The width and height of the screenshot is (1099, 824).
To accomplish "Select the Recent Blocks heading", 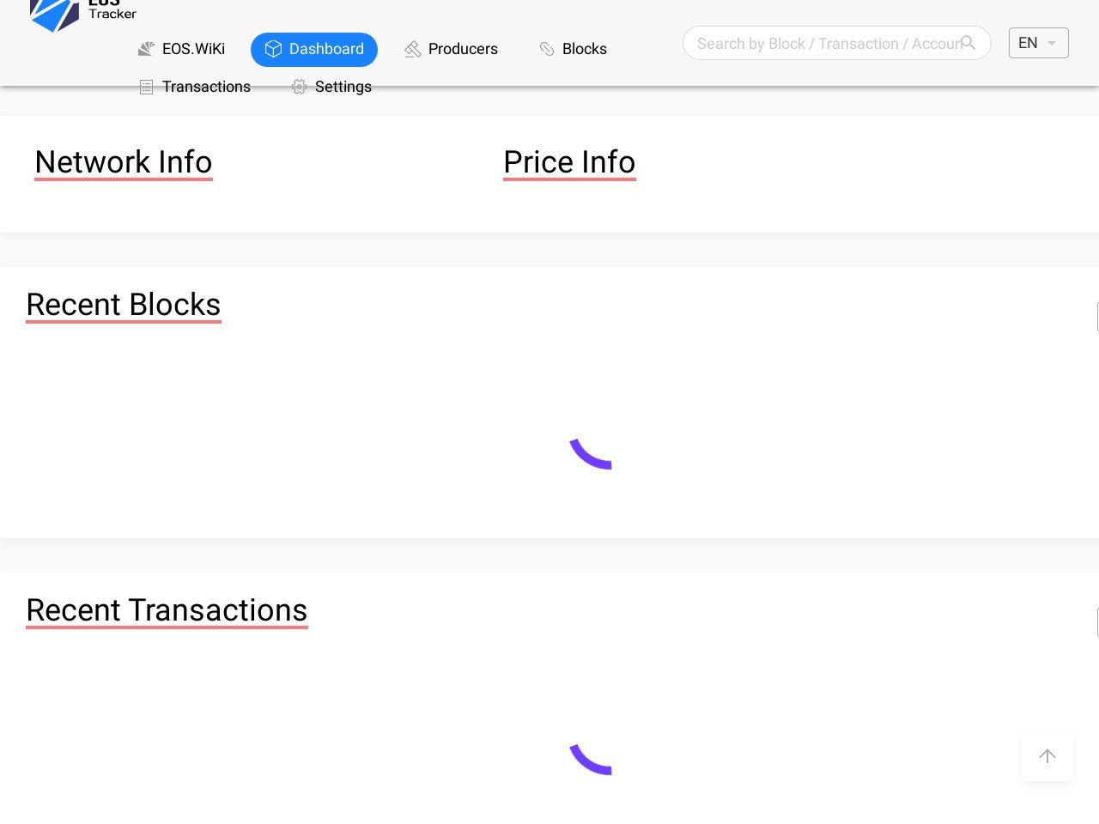I will tap(124, 305).
